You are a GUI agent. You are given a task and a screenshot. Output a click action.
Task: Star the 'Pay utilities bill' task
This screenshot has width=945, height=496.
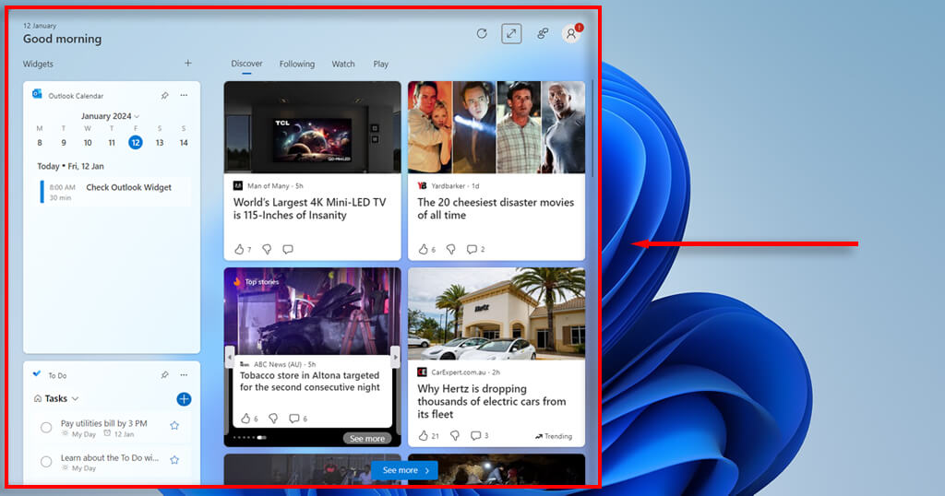pos(174,425)
